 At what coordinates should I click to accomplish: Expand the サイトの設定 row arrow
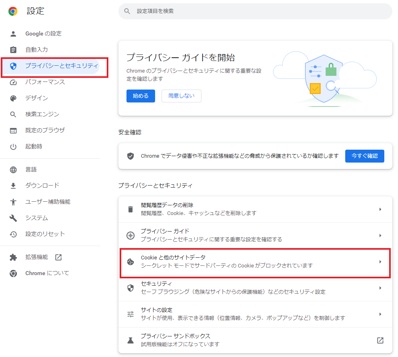click(380, 314)
